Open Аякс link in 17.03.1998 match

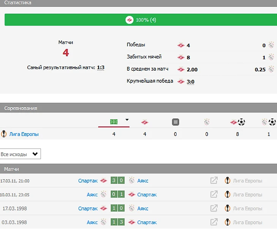143,208
